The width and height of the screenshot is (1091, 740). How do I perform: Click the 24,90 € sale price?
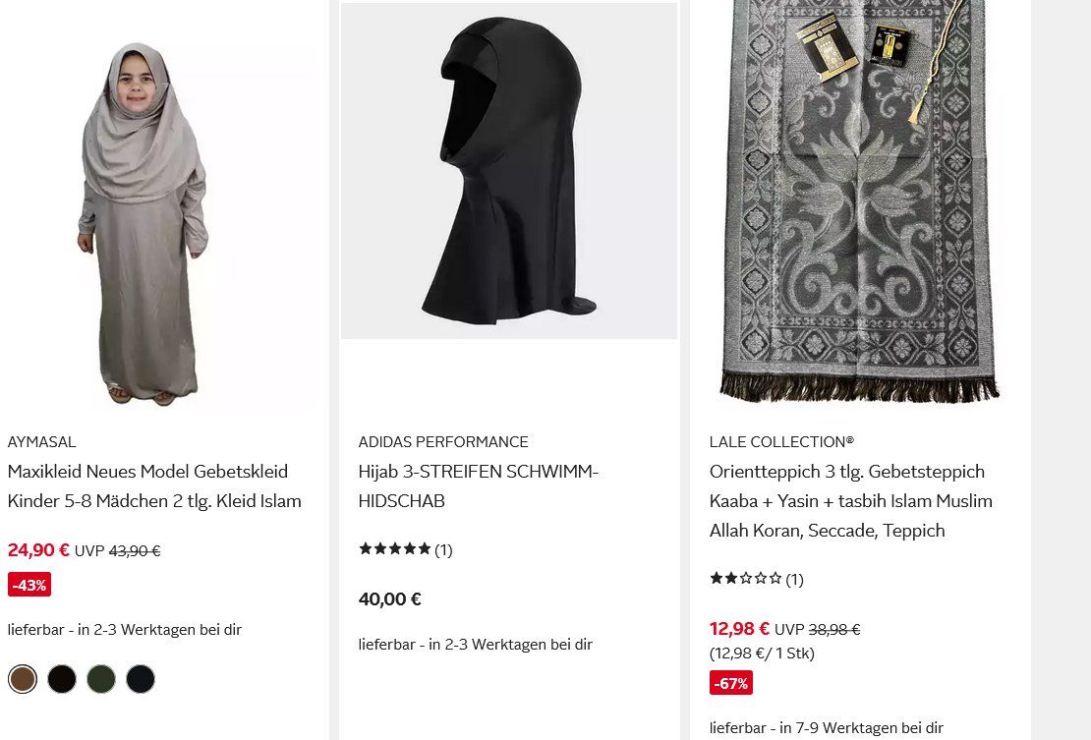point(38,550)
